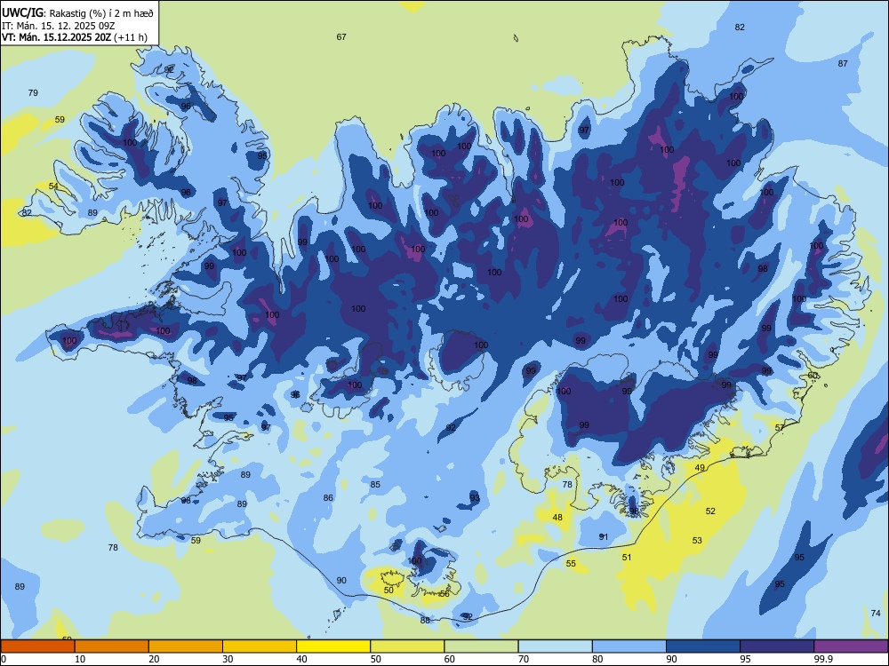889x666 pixels.
Task: Click the '70' legend tick label
Action: 524,659
